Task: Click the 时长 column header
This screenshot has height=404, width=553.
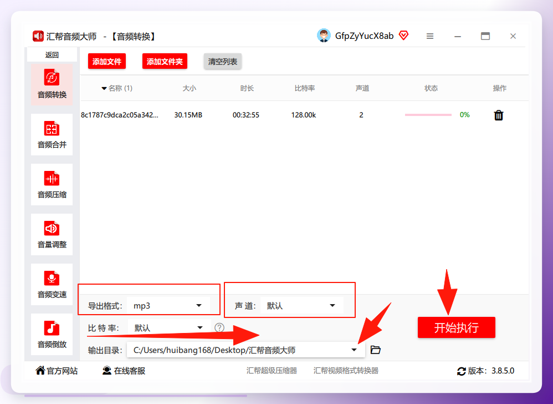Action: (247, 88)
